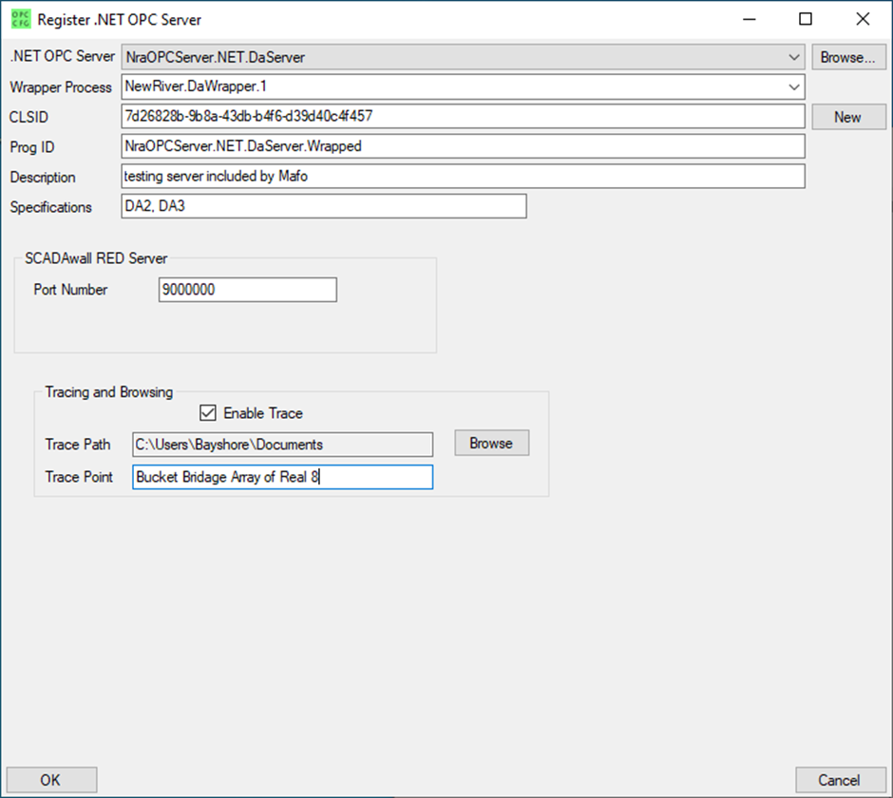Confirm registration with OK button
893x798 pixels.
click(51, 780)
